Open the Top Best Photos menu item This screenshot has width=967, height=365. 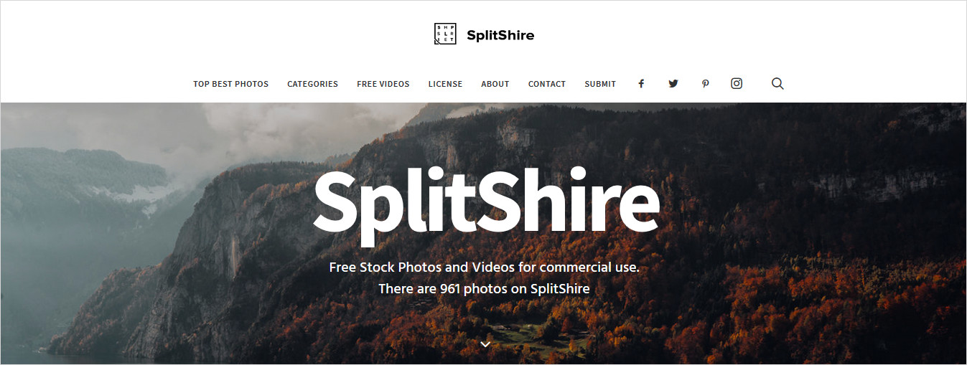tap(230, 84)
